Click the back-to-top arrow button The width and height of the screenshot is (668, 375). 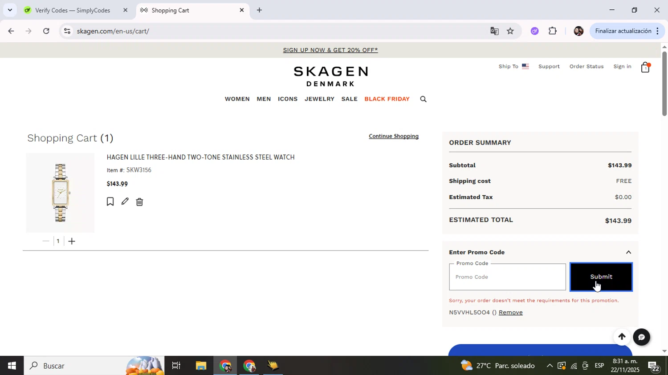(x=622, y=337)
